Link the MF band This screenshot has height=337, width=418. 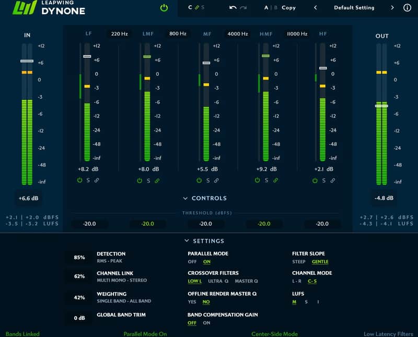(x=216, y=180)
